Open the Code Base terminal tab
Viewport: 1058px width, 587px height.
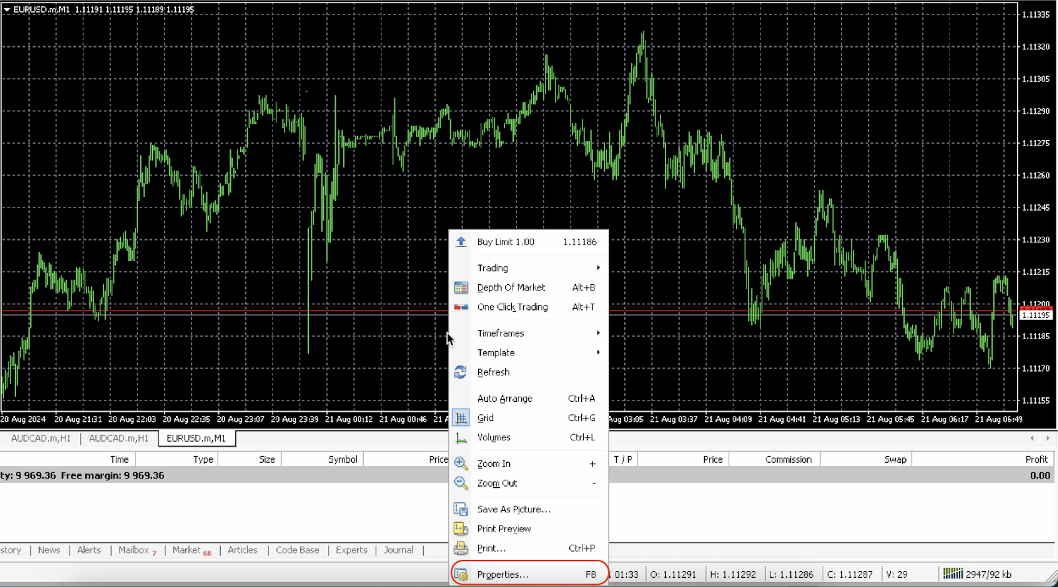click(x=298, y=550)
